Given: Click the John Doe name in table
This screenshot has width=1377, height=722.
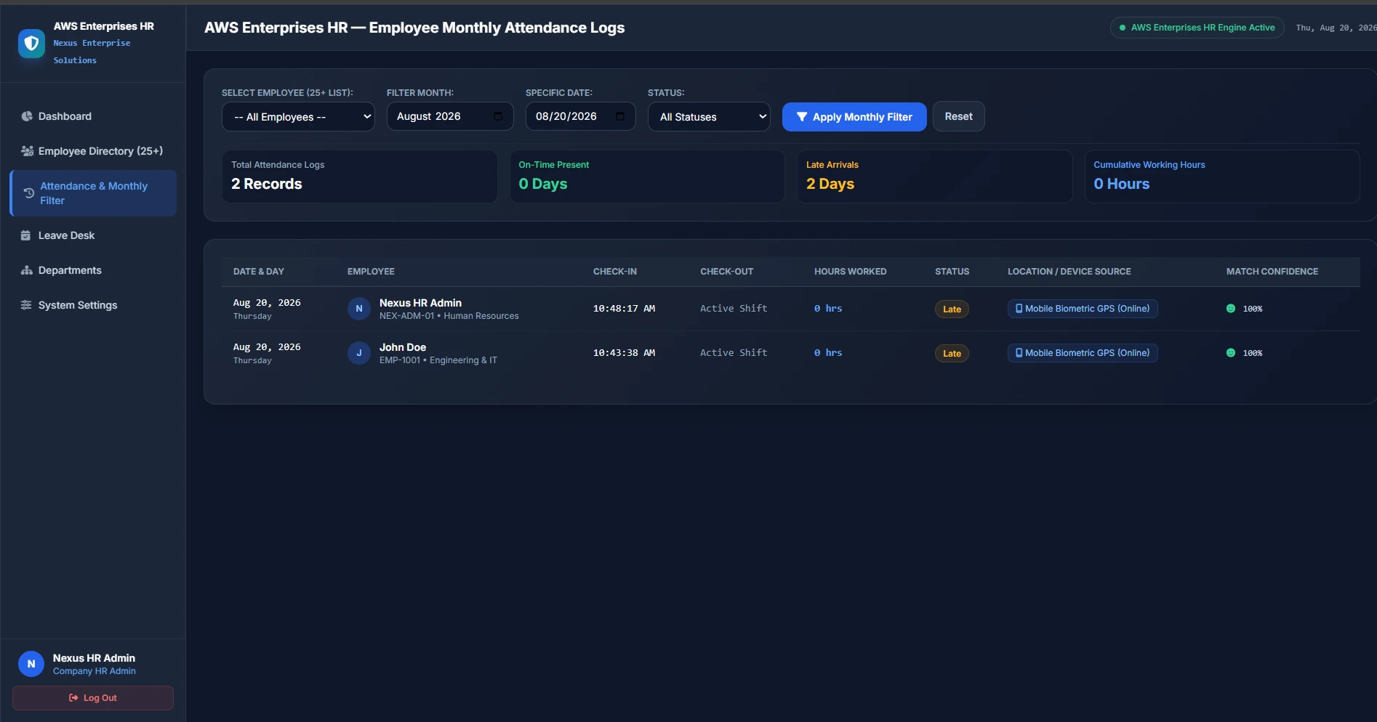Looking at the screenshot, I should pyautogui.click(x=403, y=347).
